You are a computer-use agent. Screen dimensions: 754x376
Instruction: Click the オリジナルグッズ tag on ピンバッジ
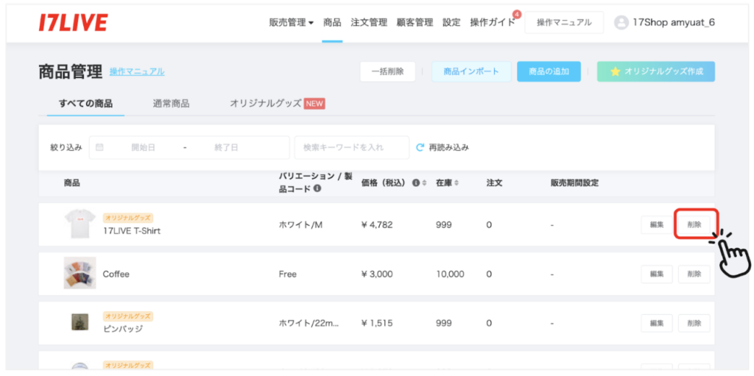point(128,316)
